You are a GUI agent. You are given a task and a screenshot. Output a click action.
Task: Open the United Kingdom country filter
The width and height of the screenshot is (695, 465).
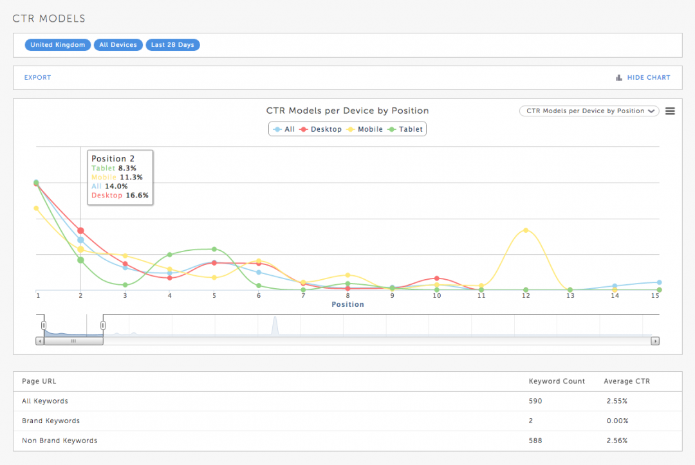[58, 45]
